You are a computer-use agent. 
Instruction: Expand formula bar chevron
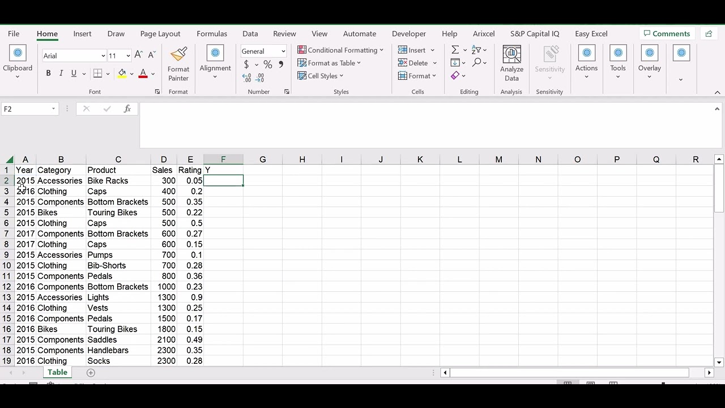click(x=717, y=109)
